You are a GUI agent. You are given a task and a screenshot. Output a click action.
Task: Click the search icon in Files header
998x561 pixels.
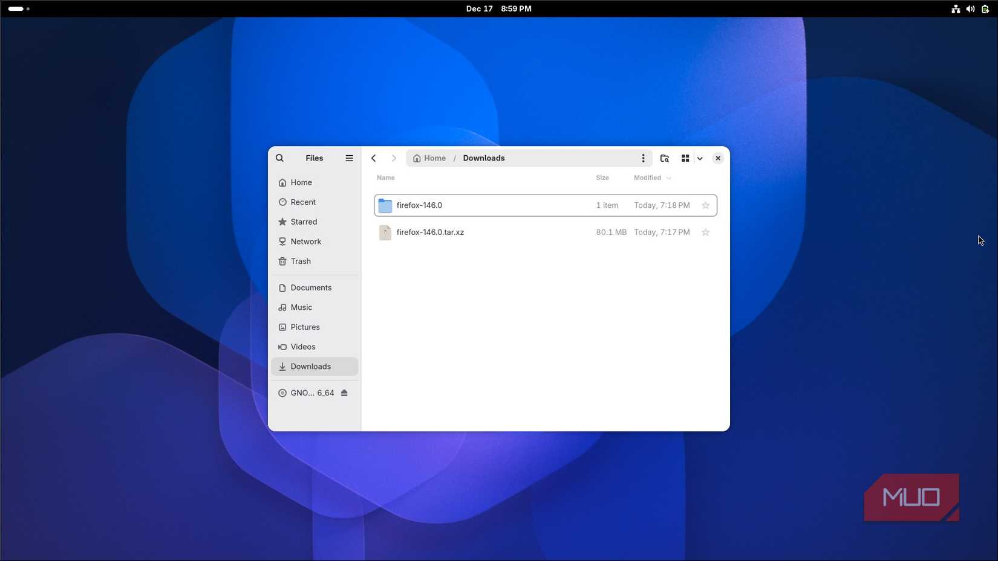click(279, 158)
